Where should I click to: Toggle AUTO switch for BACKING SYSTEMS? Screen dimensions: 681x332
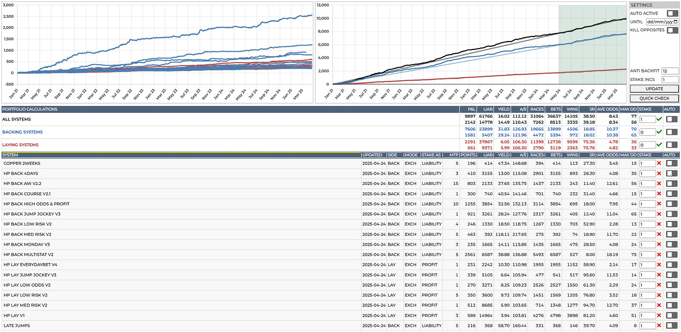(x=672, y=132)
